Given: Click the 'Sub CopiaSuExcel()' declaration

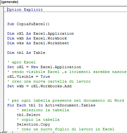Looking at the screenshot, I should [28, 24].
